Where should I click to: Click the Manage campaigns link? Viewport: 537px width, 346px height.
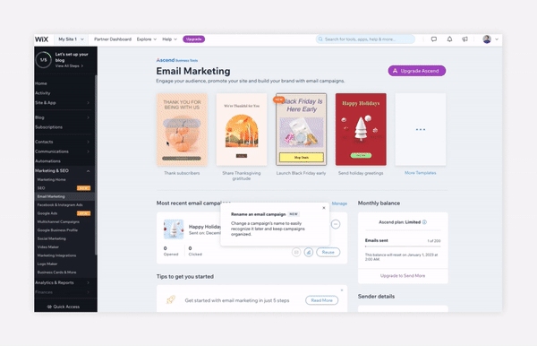click(339, 203)
